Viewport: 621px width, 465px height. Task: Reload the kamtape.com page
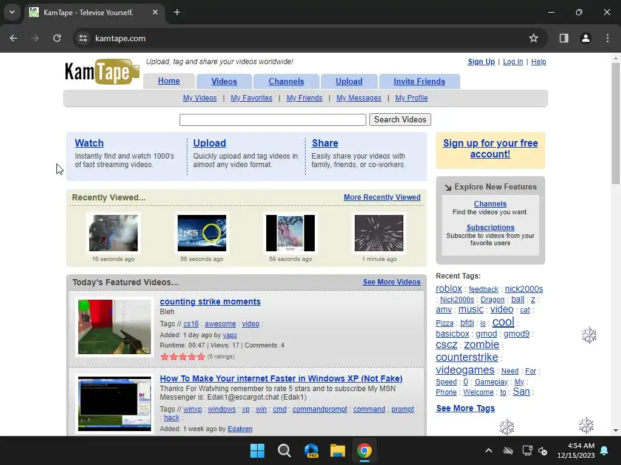57,38
